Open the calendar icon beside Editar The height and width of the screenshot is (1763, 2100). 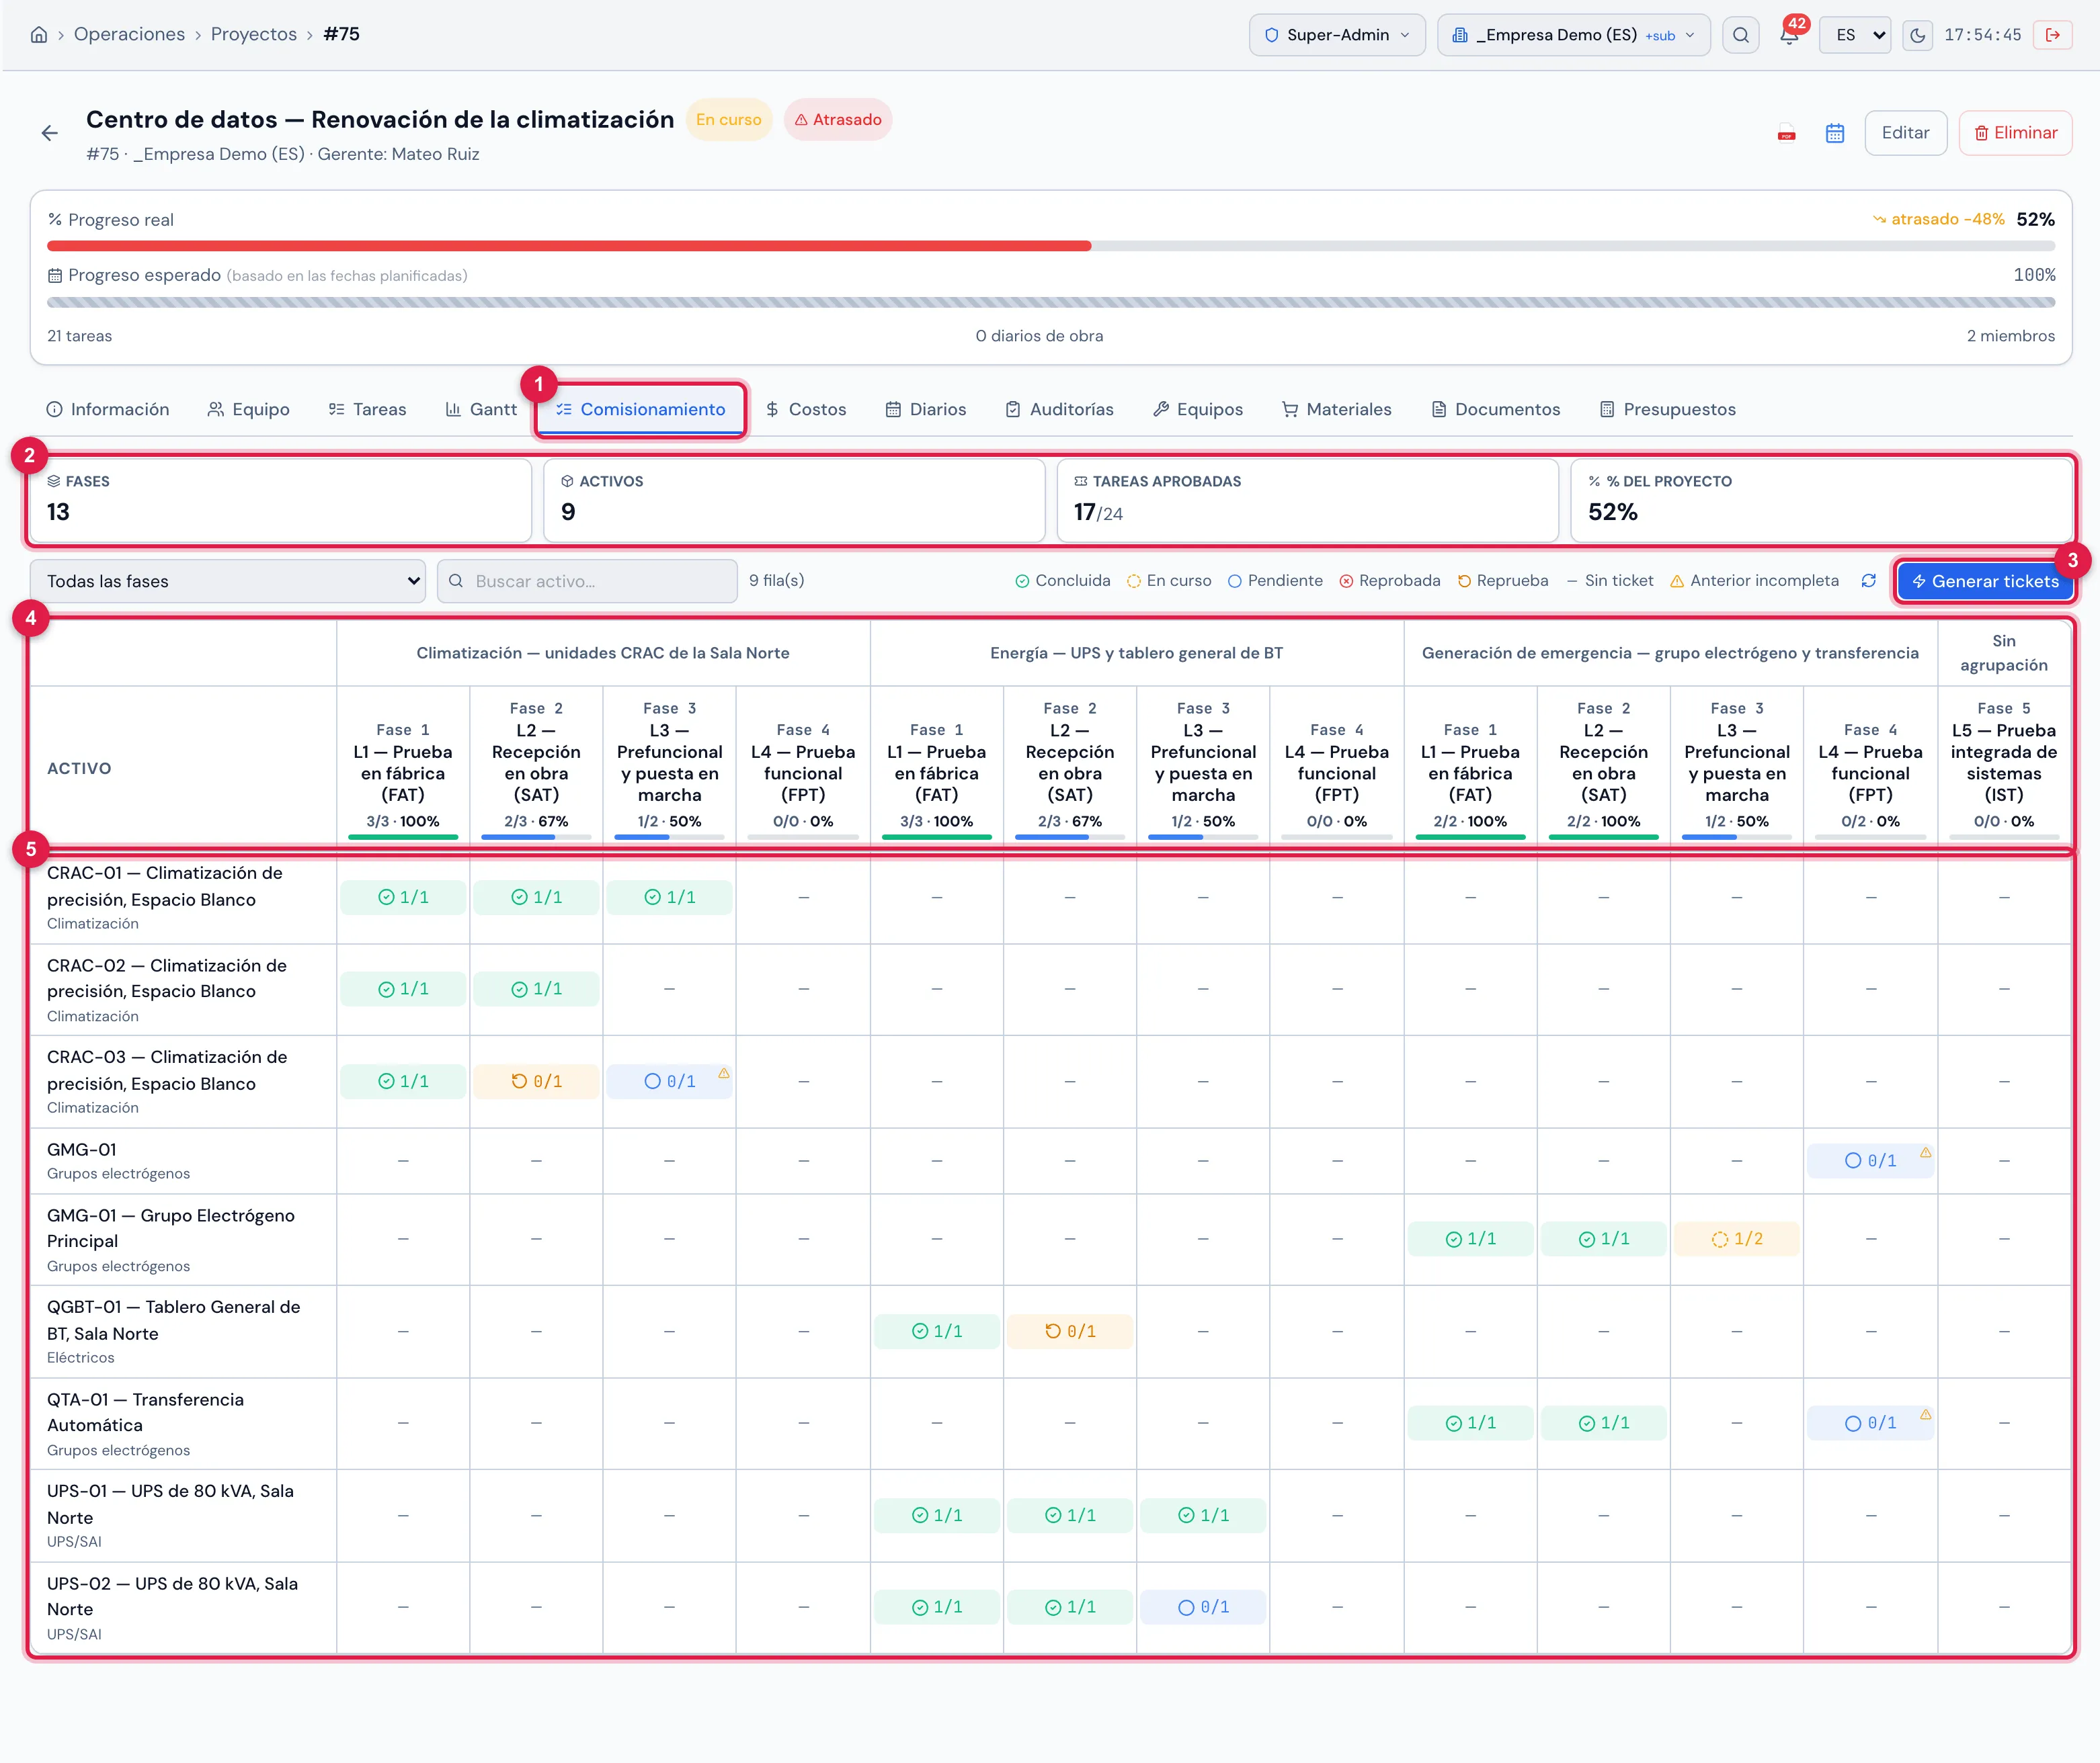point(1835,133)
